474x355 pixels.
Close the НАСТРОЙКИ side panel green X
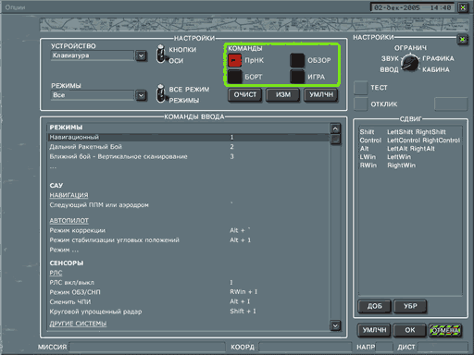(x=462, y=40)
